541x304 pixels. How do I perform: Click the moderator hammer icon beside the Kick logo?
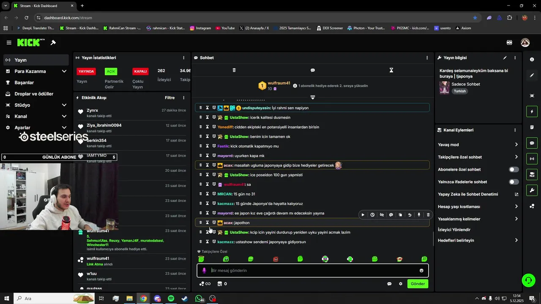(53, 43)
